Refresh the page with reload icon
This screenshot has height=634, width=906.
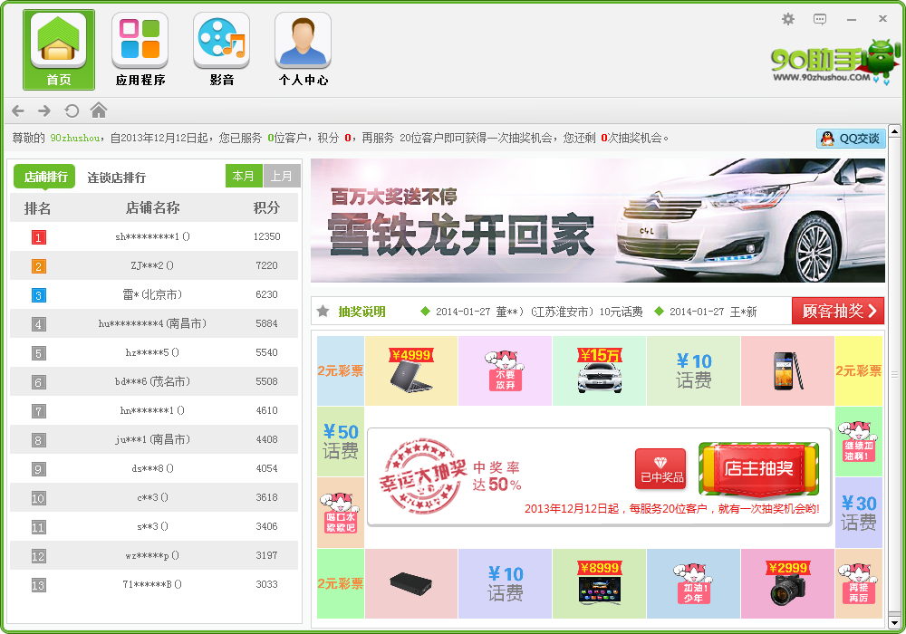(72, 110)
